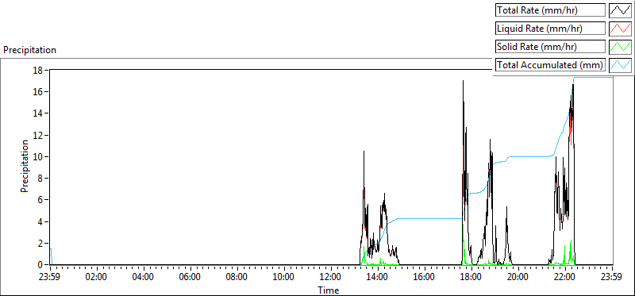The height and width of the screenshot is (296, 635).
Task: Click the 06:00 time label
Action: click(190, 278)
